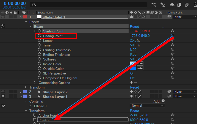Click pick whip for Starting Point property
Image resolution: width=197 pixels, height=124 pixels.
click(173, 31)
